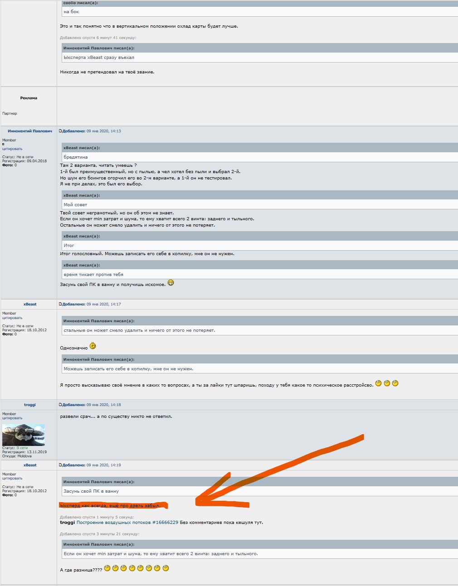Click "цитировать" under troggi's name

(x=12, y=418)
